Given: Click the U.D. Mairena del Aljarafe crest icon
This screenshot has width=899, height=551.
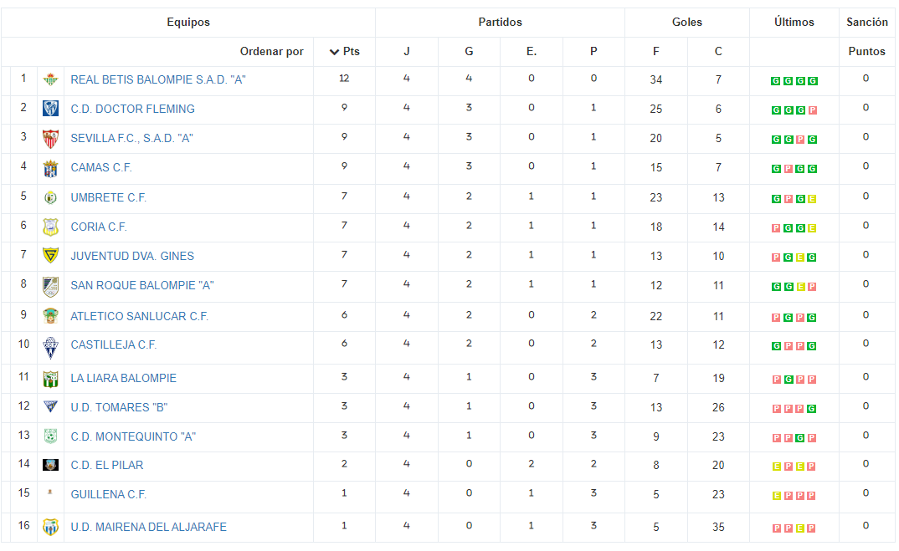Looking at the screenshot, I should (x=50, y=527).
